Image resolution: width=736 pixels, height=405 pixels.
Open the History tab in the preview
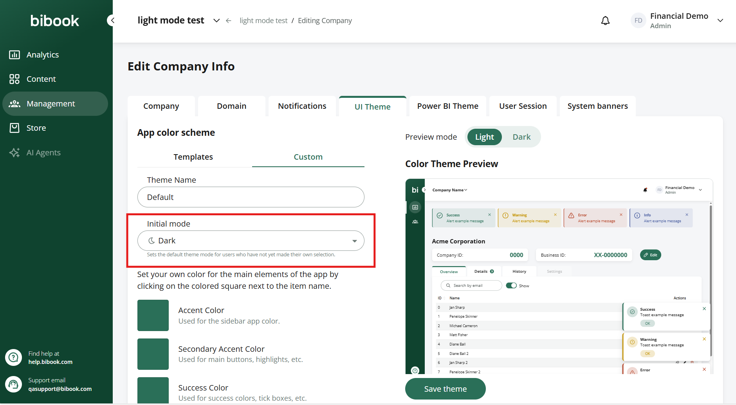tap(520, 272)
